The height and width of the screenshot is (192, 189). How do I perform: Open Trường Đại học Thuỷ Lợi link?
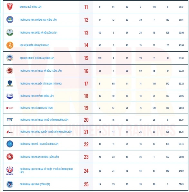36,96
